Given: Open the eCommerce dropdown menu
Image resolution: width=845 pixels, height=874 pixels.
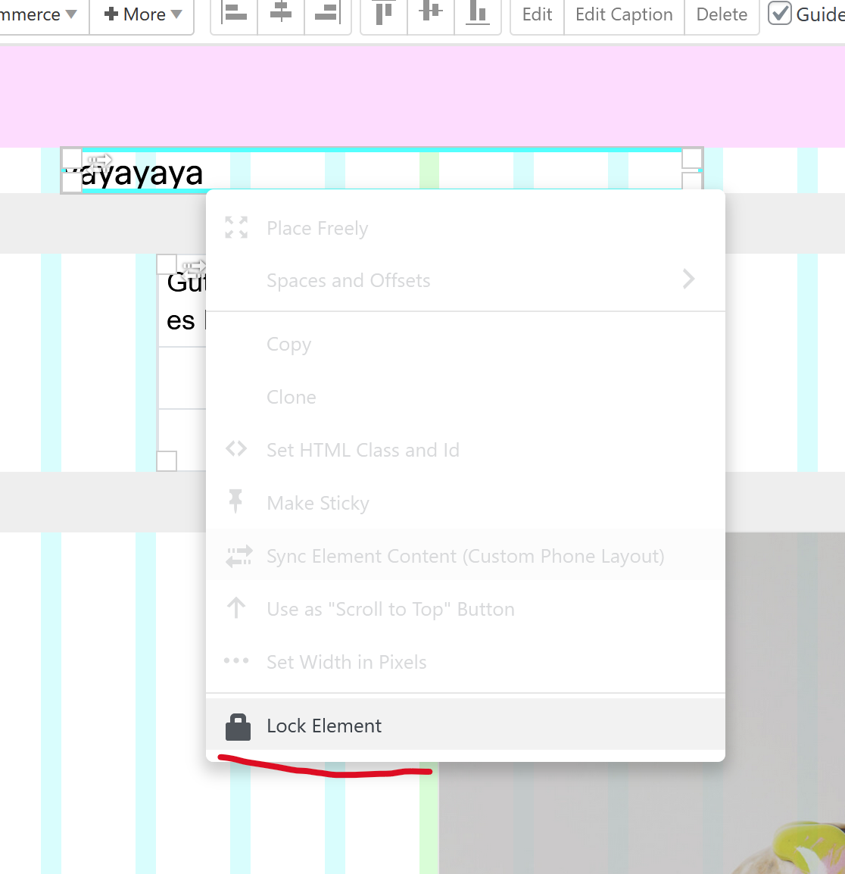Looking at the screenshot, I should click(38, 14).
